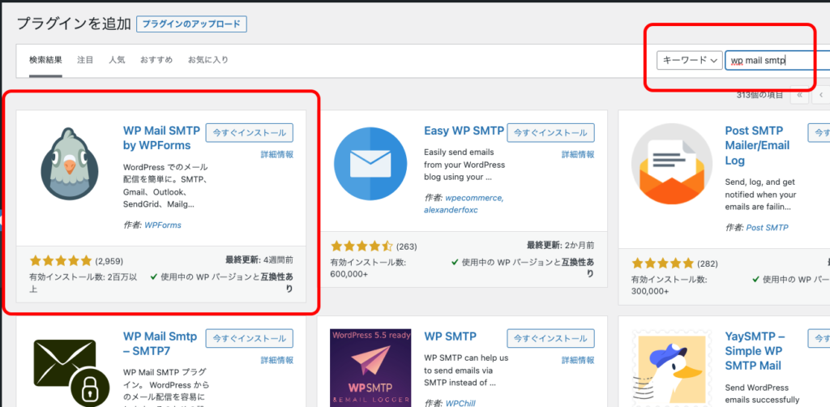Go to previous results page arrow

821,95
